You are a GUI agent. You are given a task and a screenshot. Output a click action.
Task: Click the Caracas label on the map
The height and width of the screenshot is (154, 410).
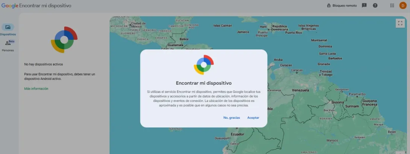click(x=296, y=70)
